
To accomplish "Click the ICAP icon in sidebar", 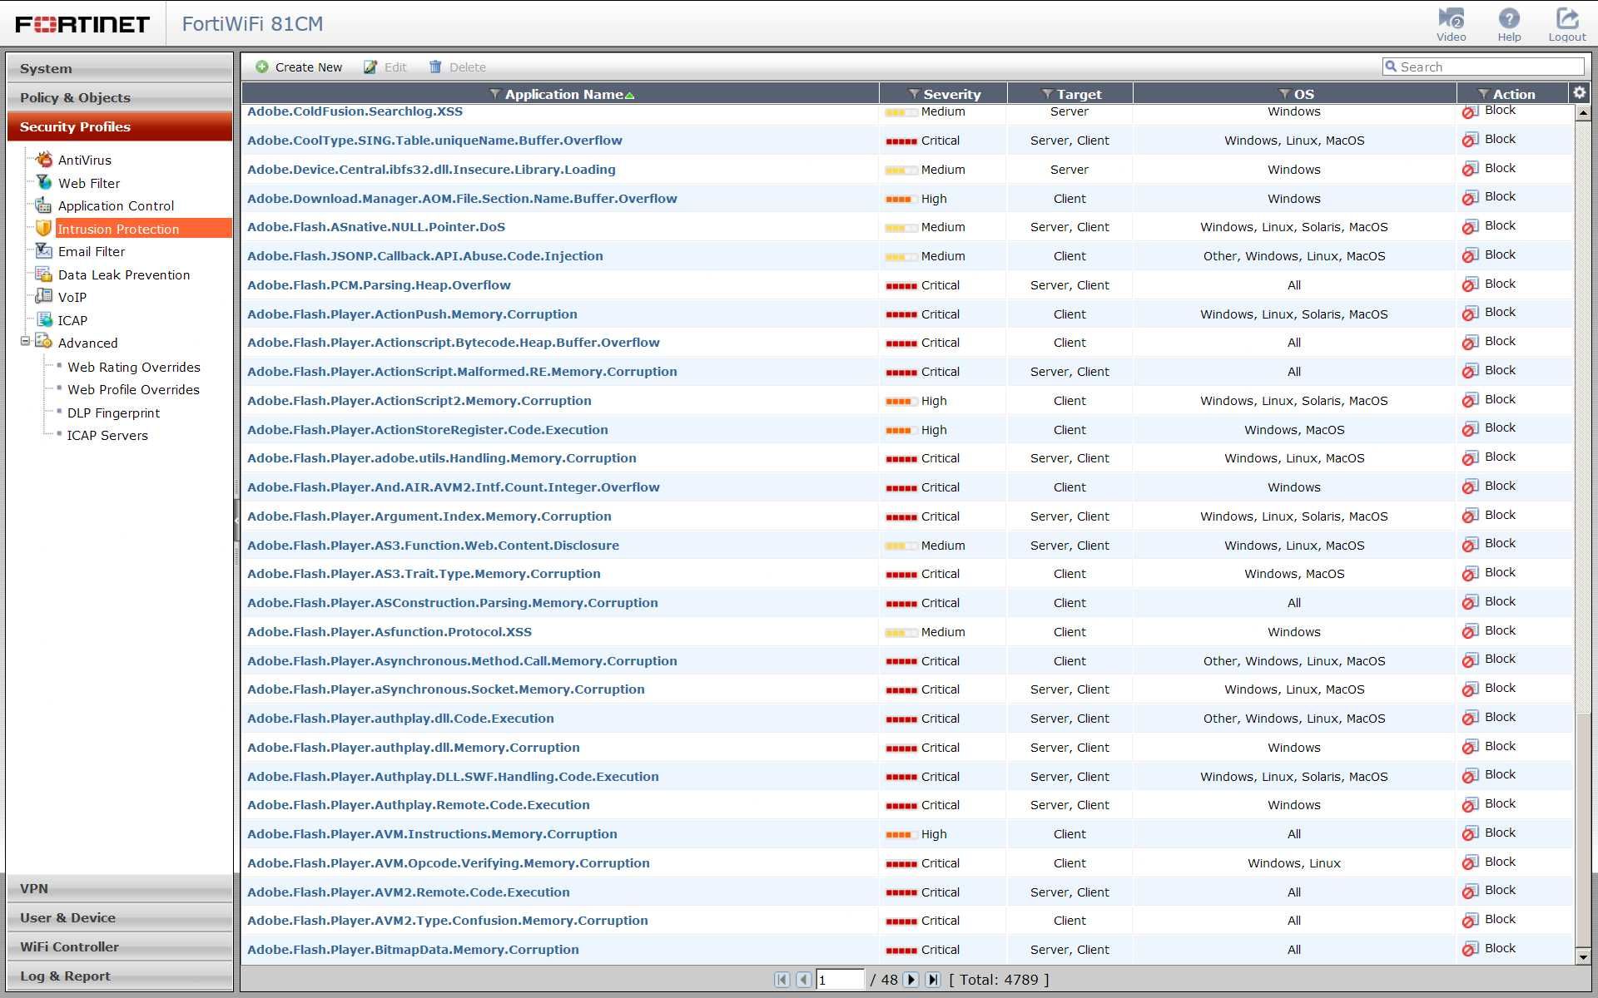I will (44, 319).
